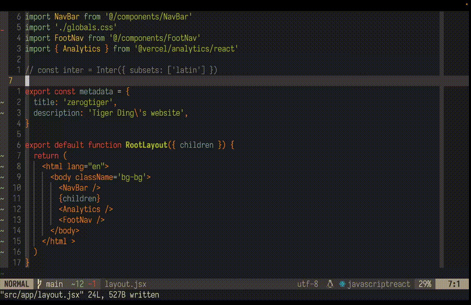Viewport: 471px width, 305px height.
Task: Click the '{ Analytics }' import braces
Action: pos(82,49)
